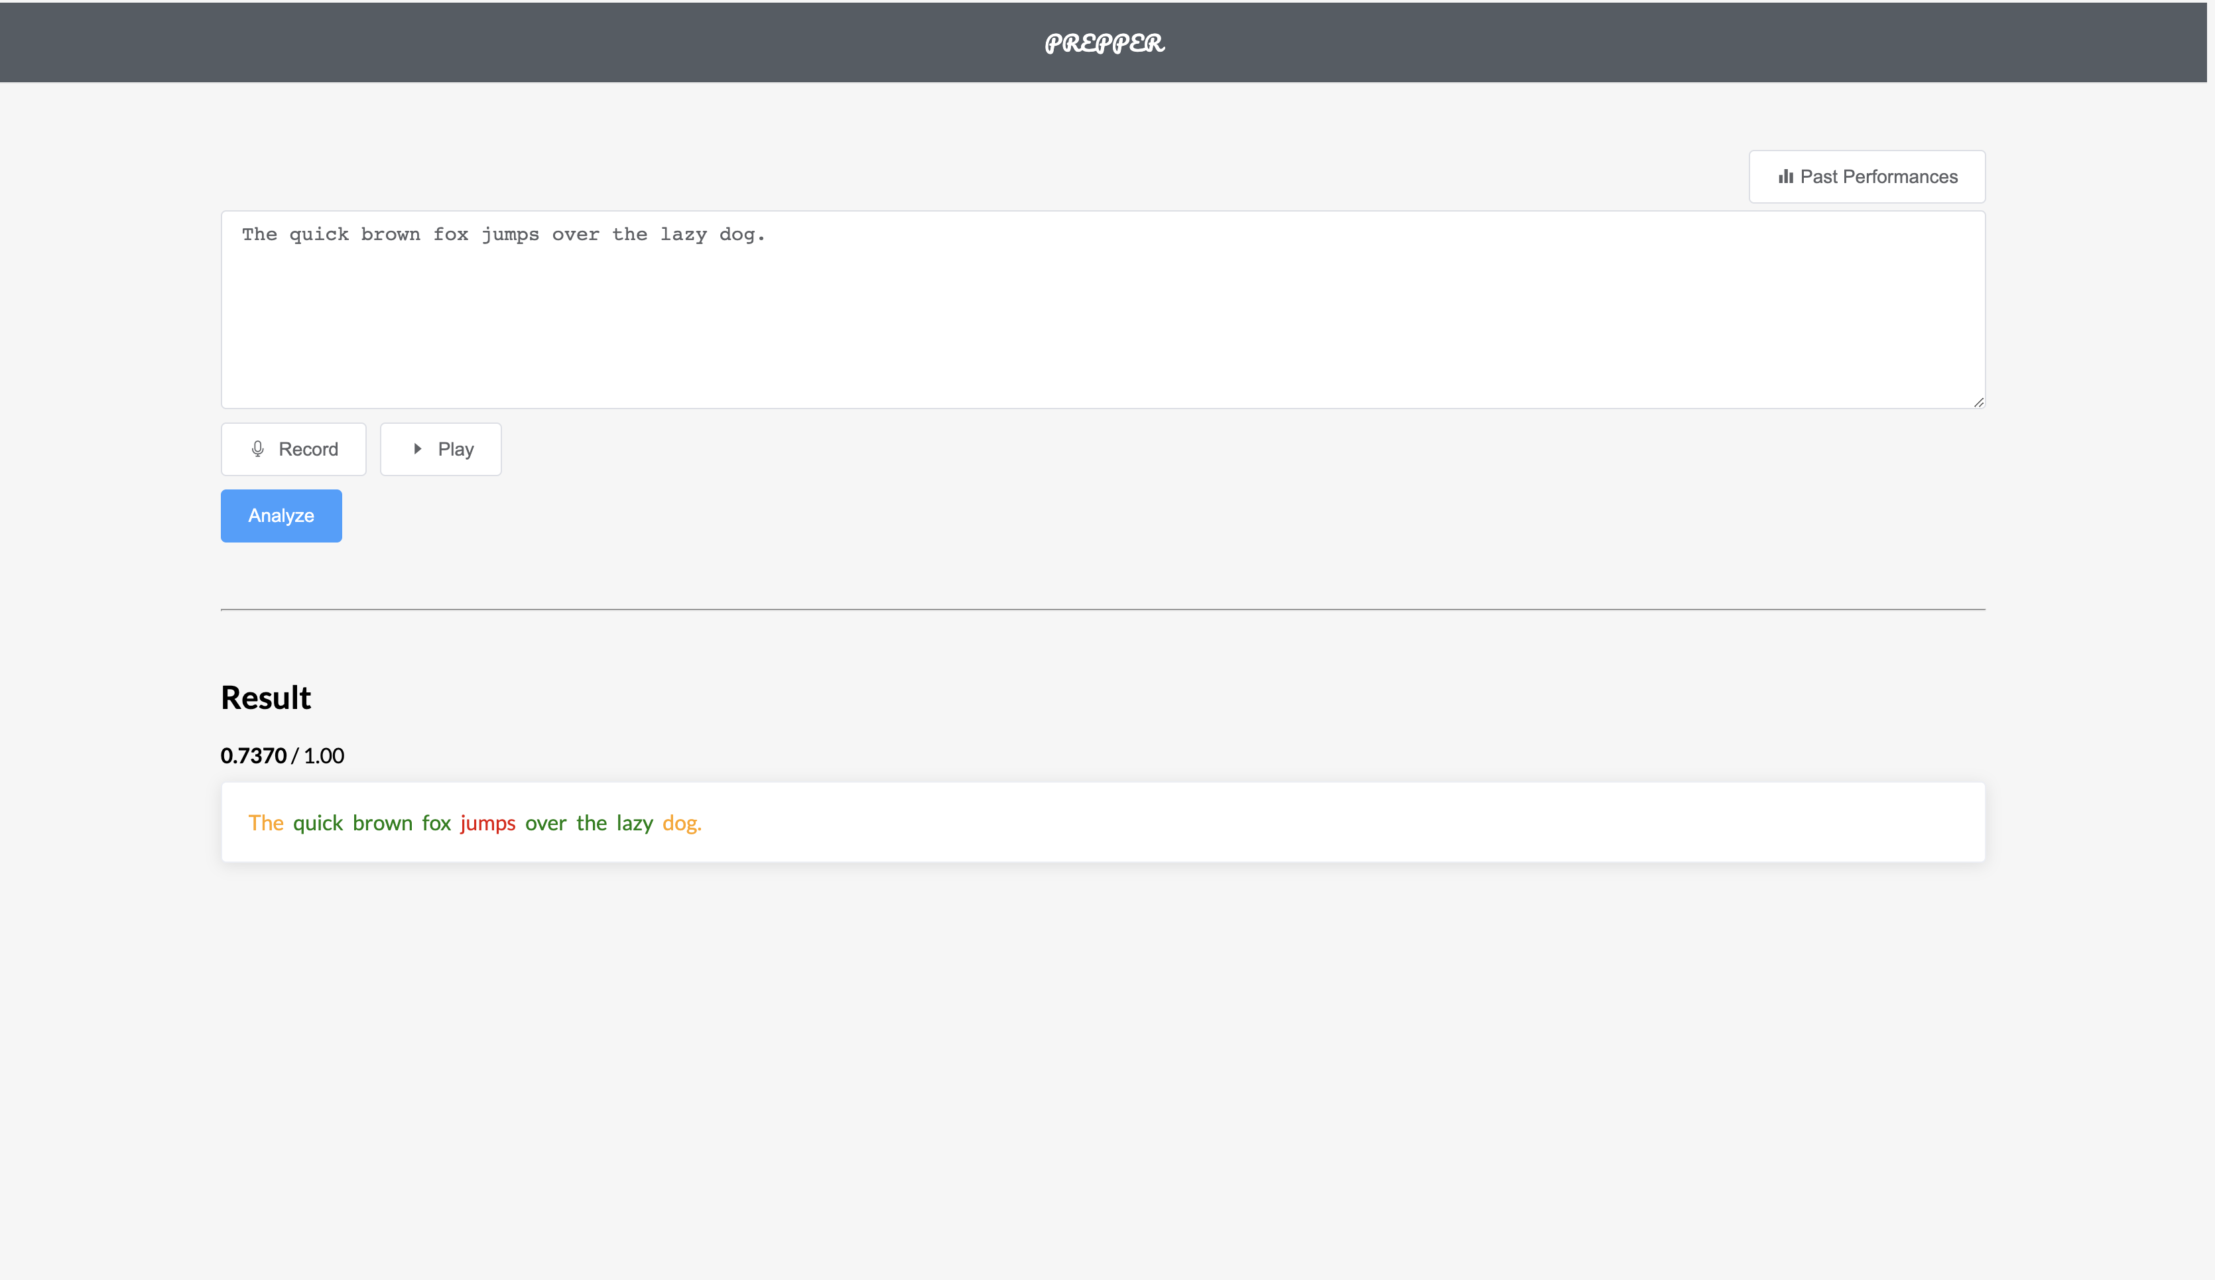Click the orange word 'The' in result

coord(265,823)
